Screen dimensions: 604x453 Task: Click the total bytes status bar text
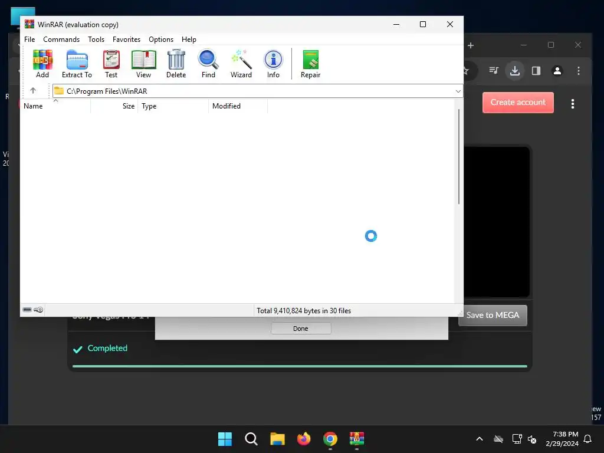(304, 310)
